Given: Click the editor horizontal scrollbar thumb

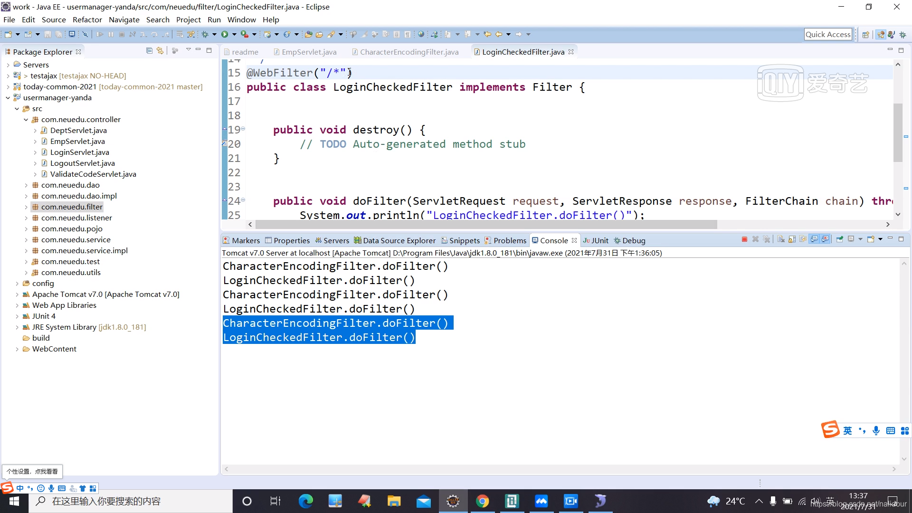Looking at the screenshot, I should click(x=486, y=225).
